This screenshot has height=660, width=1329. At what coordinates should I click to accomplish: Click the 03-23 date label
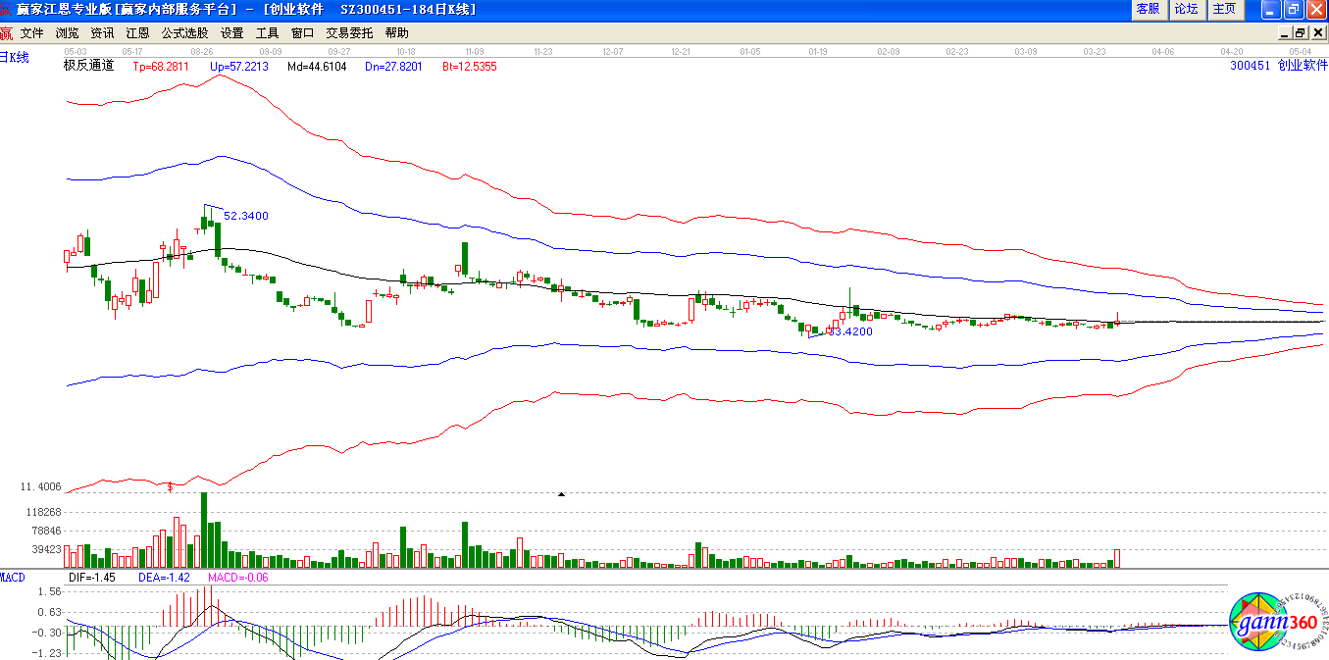coord(1095,50)
